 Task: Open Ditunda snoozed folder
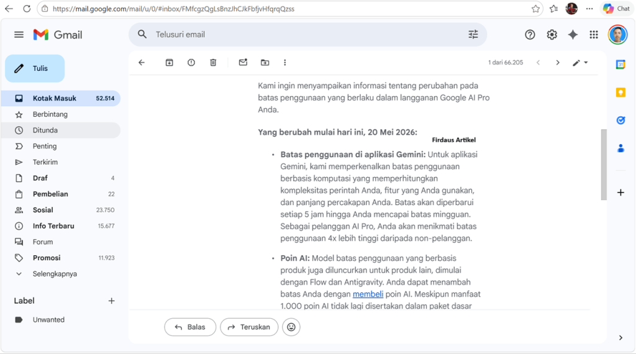61,130
